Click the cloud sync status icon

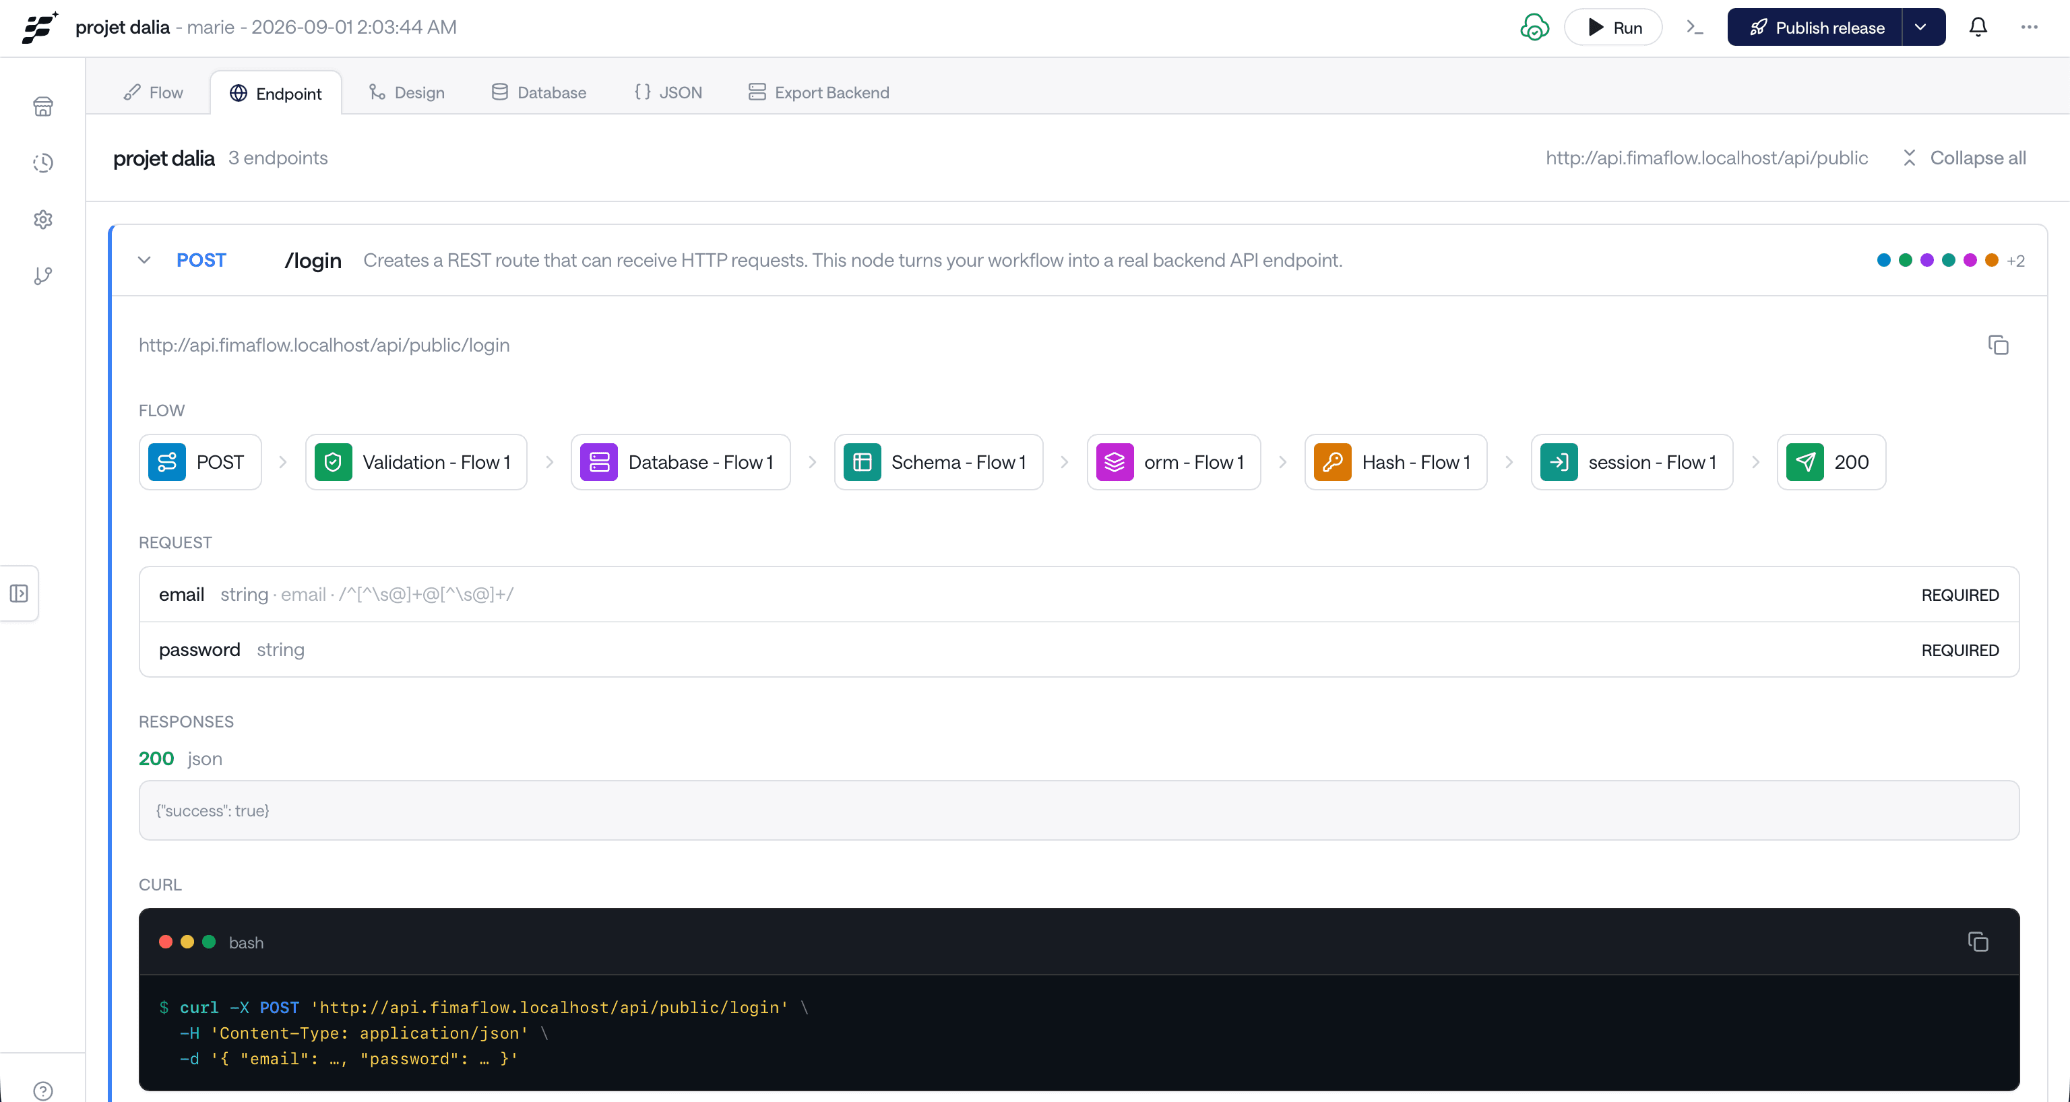(x=1534, y=28)
